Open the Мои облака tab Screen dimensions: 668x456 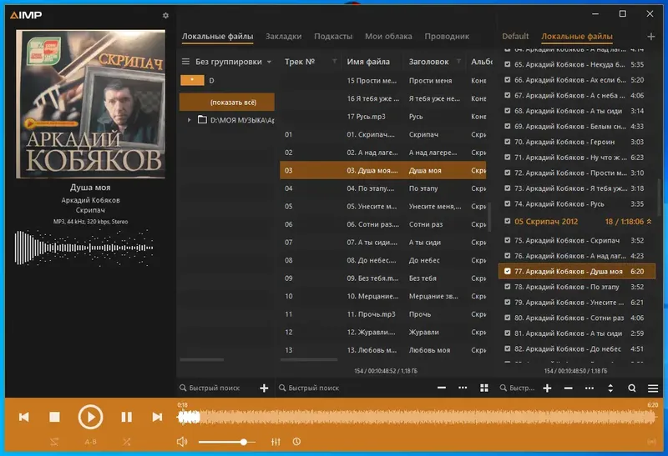click(x=388, y=37)
